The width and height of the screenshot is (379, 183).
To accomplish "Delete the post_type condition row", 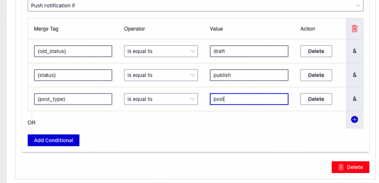I will click(316, 99).
